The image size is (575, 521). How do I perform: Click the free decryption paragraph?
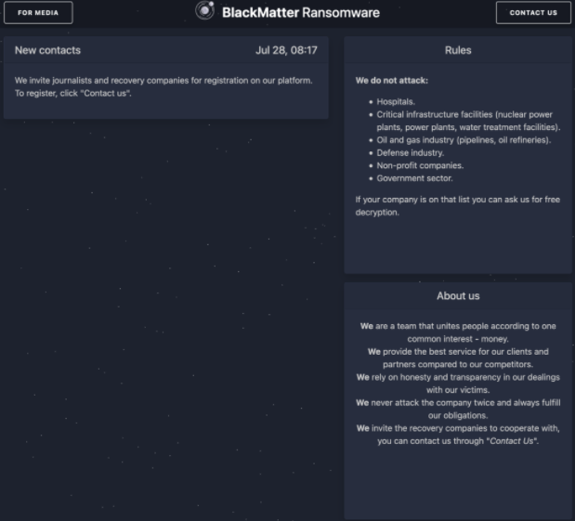[x=458, y=205]
